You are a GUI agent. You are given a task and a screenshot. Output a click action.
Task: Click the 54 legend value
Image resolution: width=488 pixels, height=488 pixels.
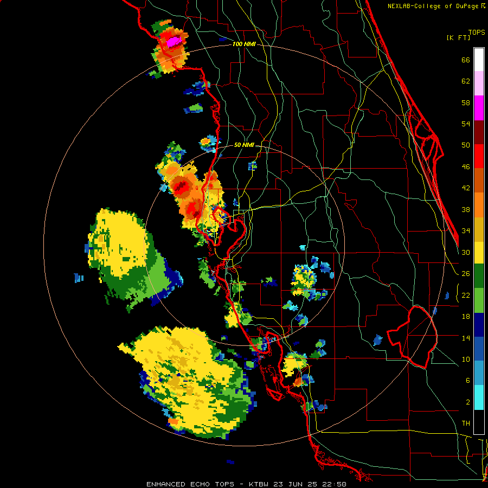pyautogui.click(x=466, y=124)
